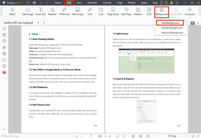Switch to the Edit tab
This screenshot has height=138, width=201.
69,3
